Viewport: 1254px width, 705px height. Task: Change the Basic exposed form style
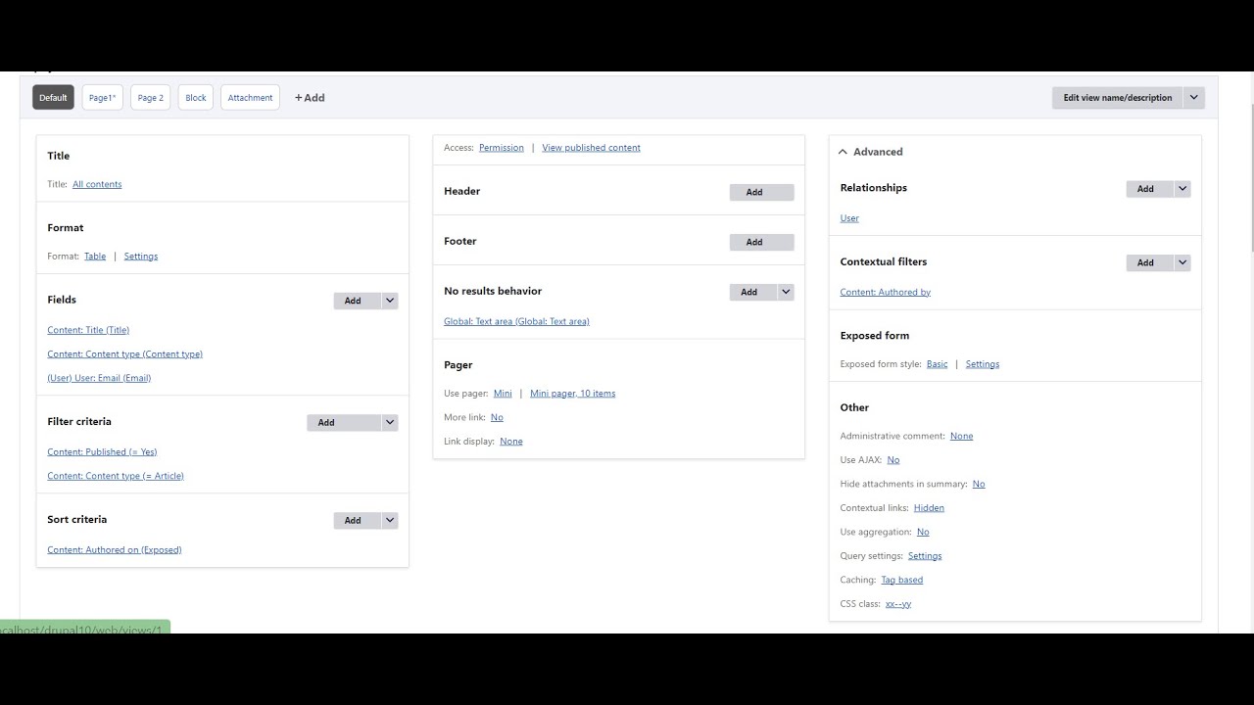point(938,364)
